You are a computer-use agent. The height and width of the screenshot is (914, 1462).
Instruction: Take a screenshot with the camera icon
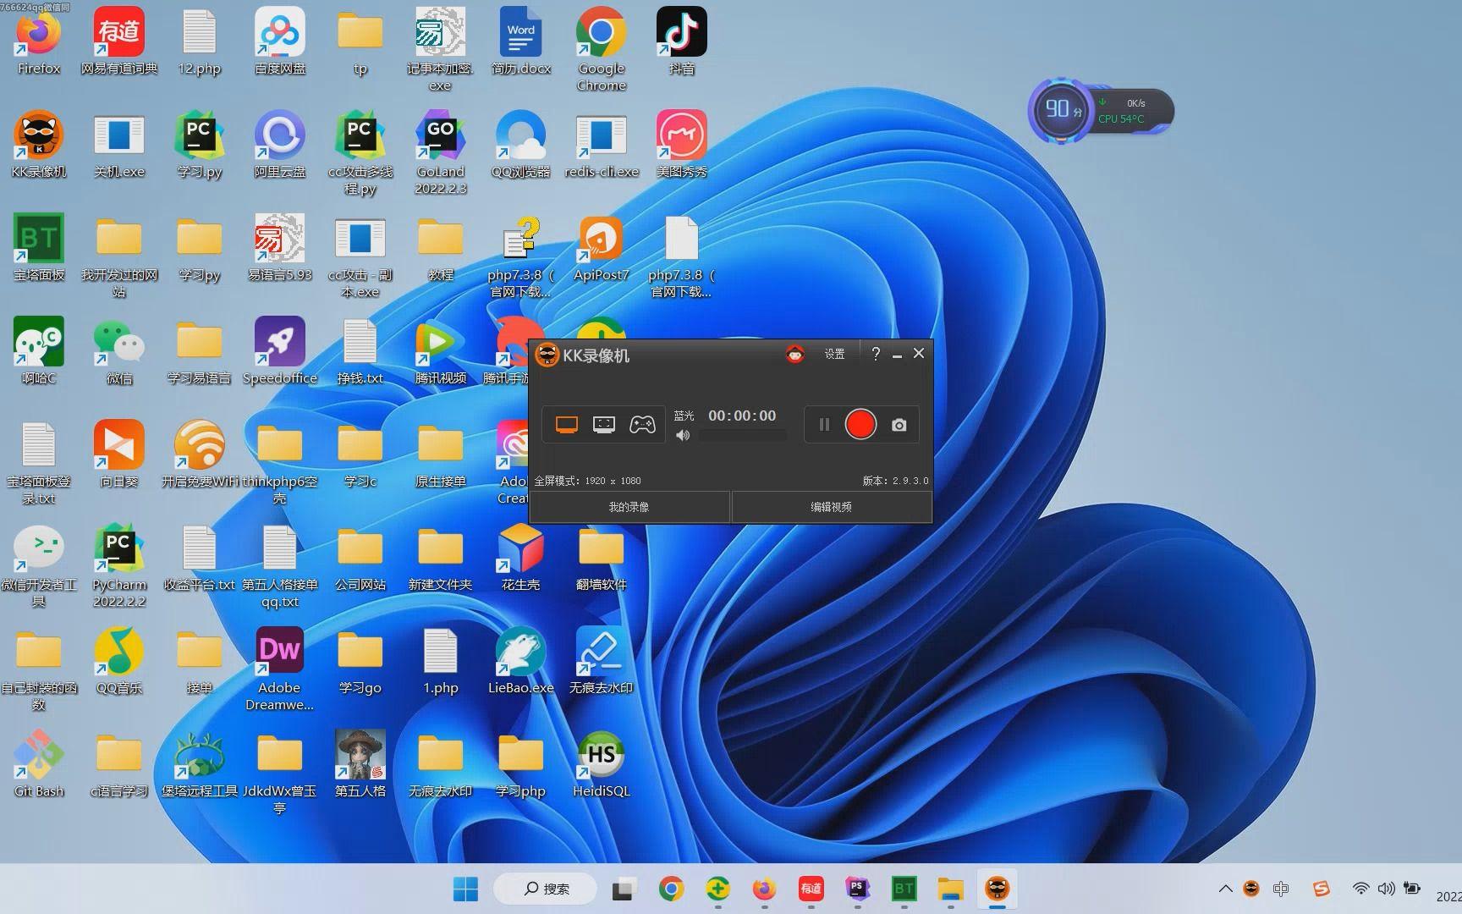[x=899, y=425]
